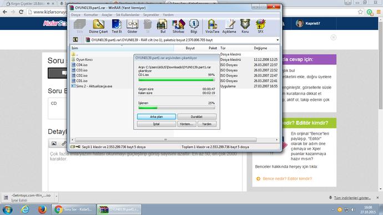Click the Göster (View) toolbar icon
Screen dimensions: 383x215
point(132,27)
